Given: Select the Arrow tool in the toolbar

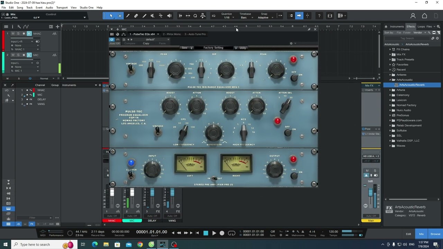Looking at the screenshot, I should pyautogui.click(x=111, y=16).
